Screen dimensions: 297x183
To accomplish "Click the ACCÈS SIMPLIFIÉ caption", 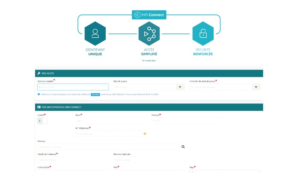I will pyautogui.click(x=149, y=52).
